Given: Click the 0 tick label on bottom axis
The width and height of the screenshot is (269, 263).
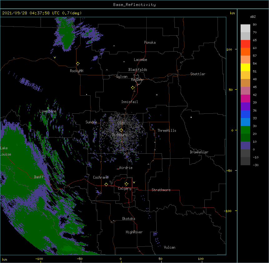Looking at the screenshot, I should pyautogui.click(x=120, y=259).
